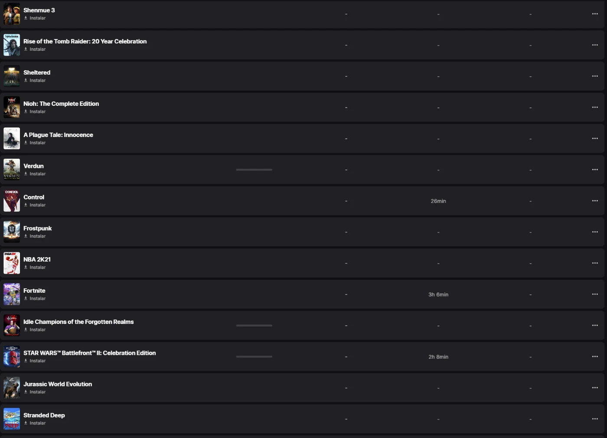Expand options for A Plague Tale: Innocence
607x438 pixels.
(x=595, y=138)
